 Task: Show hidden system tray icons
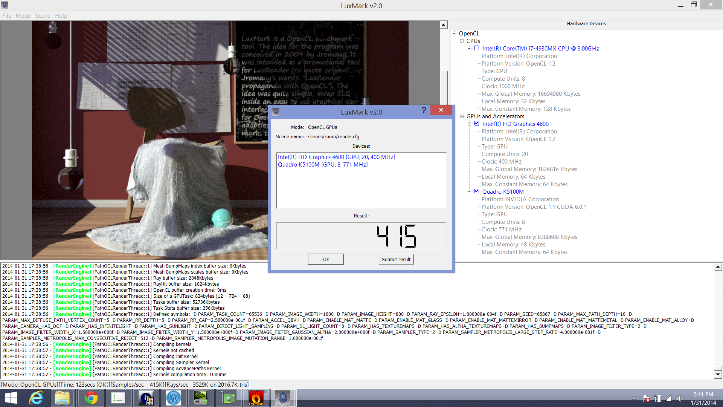[634, 398]
